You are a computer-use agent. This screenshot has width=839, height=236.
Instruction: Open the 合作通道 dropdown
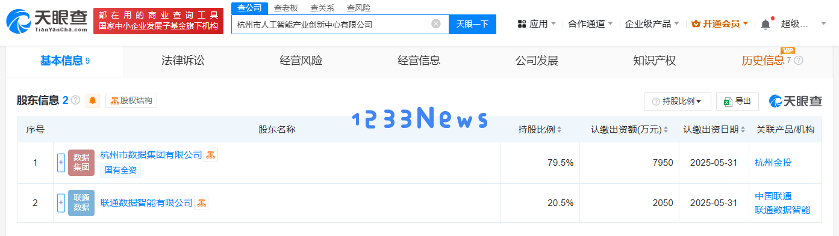click(x=590, y=24)
